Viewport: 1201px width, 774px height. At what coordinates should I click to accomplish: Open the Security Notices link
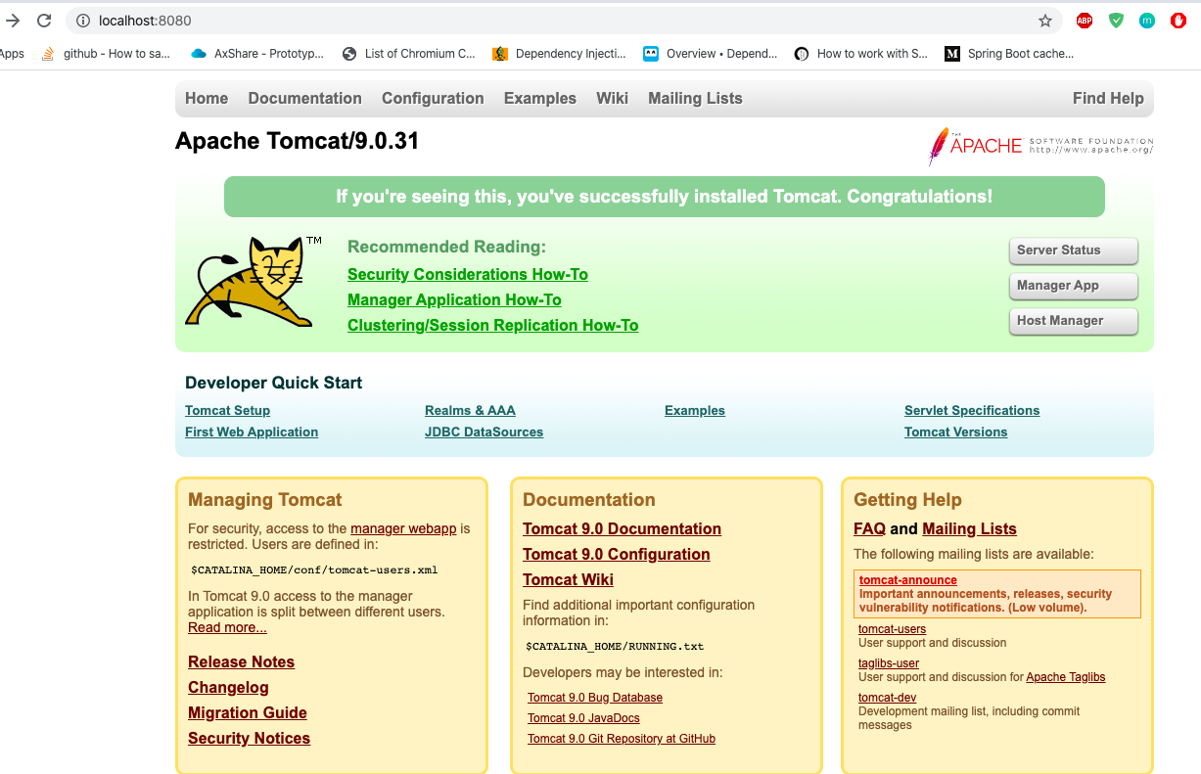pyautogui.click(x=249, y=738)
